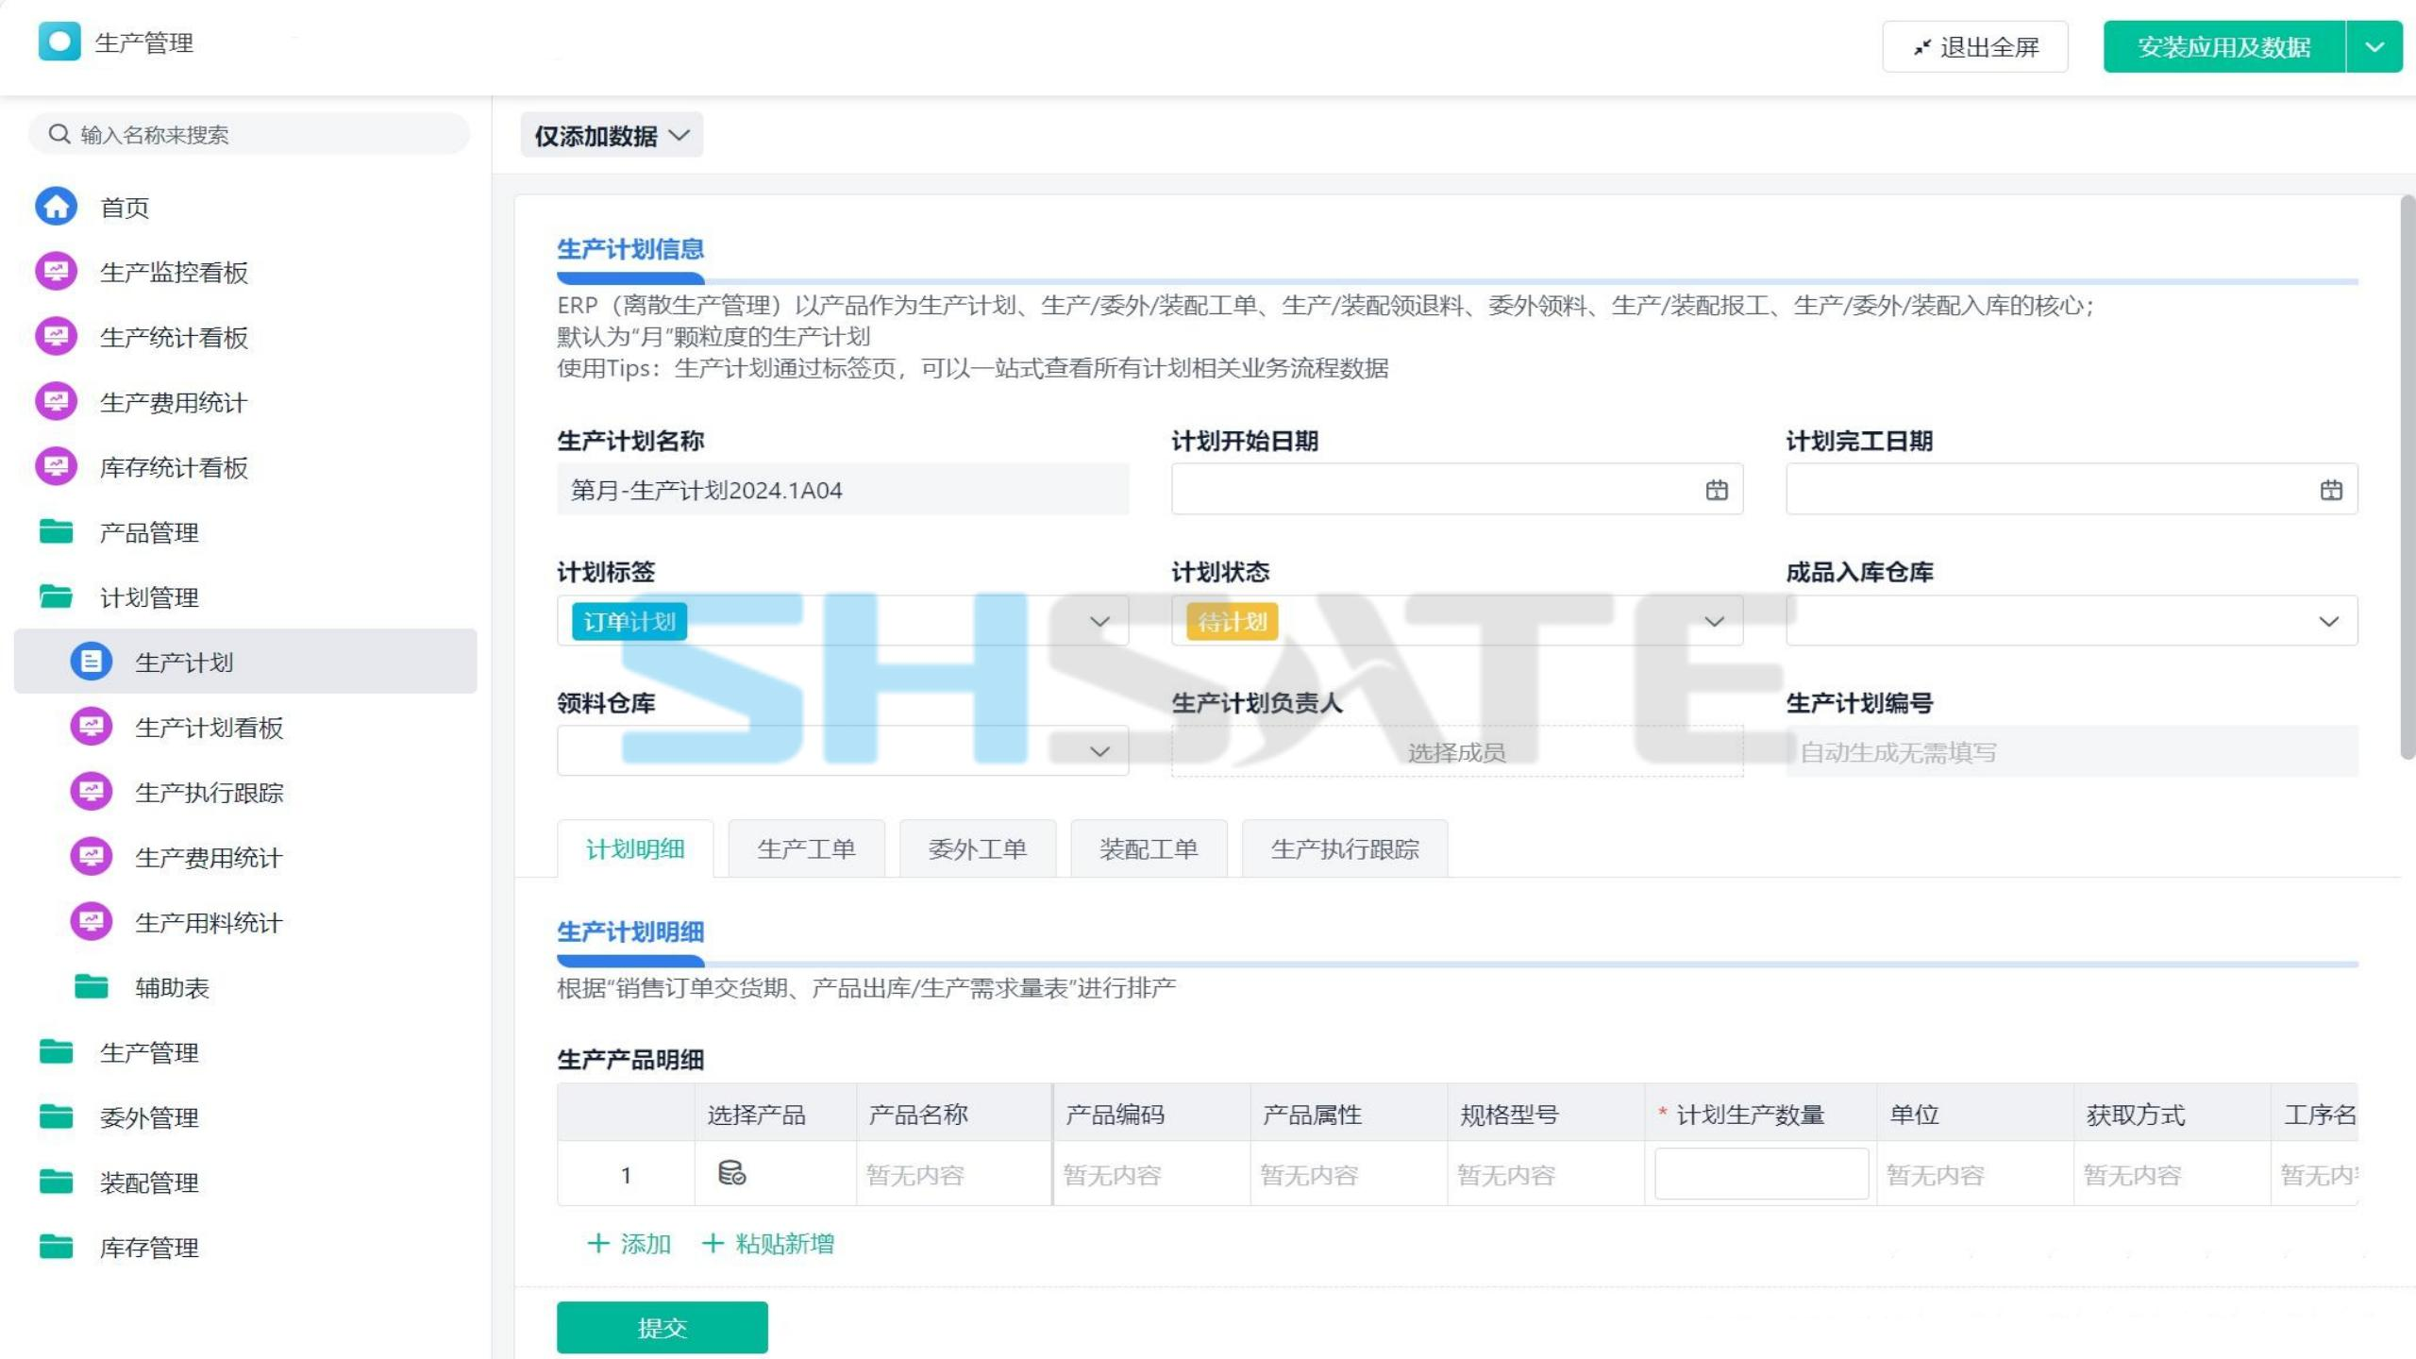Open the calendar picker for 计划完工日期

(x=2331, y=490)
